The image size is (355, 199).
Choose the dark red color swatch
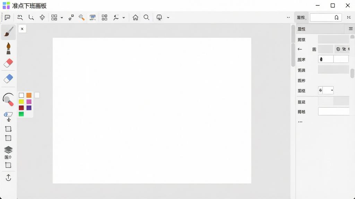21,108
